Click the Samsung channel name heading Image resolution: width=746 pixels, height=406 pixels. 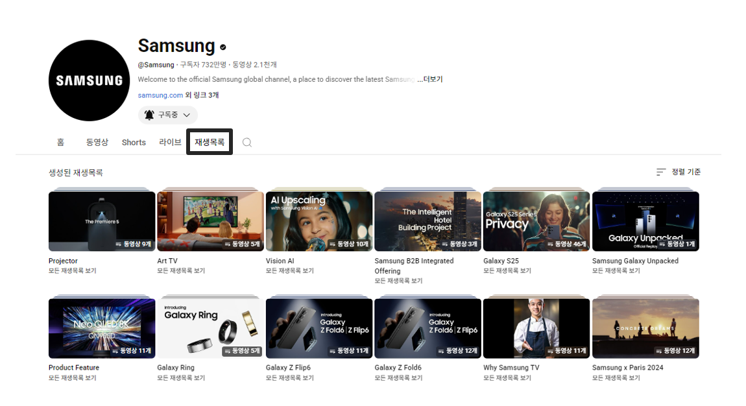coord(176,46)
